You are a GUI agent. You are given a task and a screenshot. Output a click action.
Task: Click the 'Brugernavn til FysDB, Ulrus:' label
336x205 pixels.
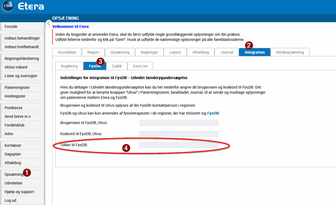coord(84,123)
